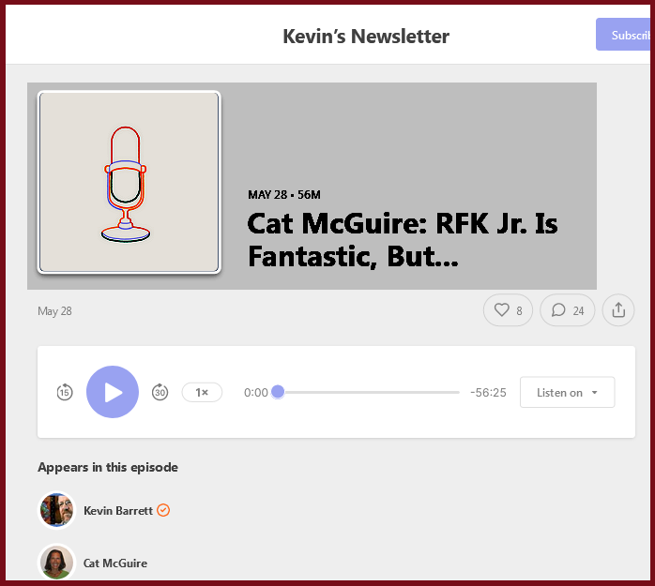Open the Listen on dropdown

568,392
